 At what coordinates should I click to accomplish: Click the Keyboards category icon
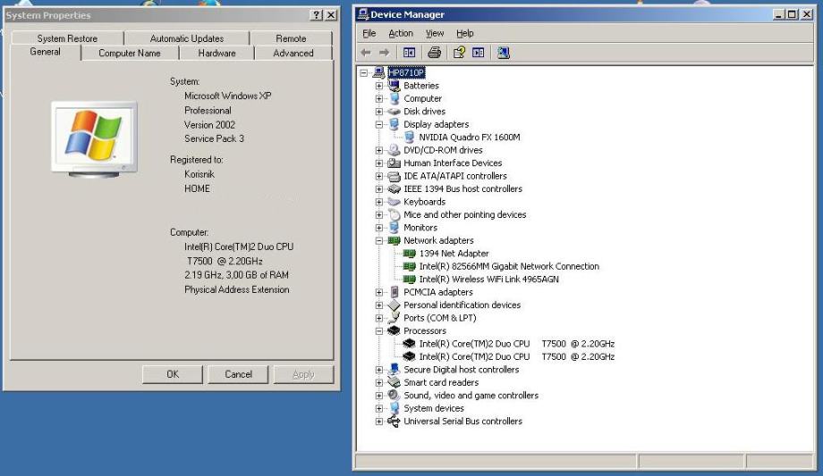tap(394, 202)
